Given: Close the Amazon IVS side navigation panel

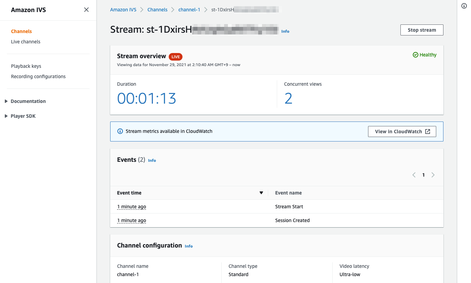Looking at the screenshot, I should pos(86,10).
